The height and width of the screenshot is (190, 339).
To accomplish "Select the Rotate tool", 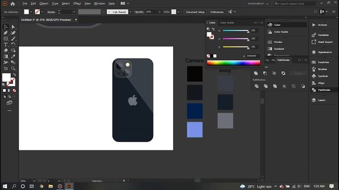I will (x=13, y=44).
